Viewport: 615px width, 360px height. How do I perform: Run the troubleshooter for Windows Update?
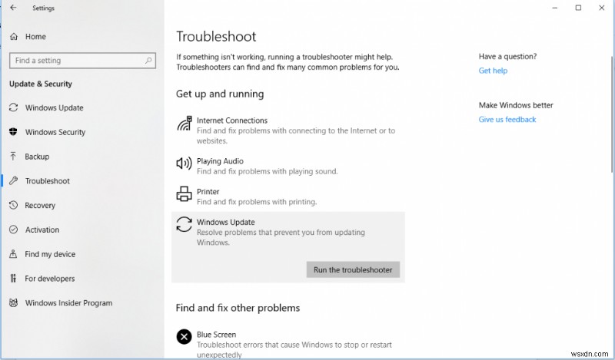tap(353, 269)
